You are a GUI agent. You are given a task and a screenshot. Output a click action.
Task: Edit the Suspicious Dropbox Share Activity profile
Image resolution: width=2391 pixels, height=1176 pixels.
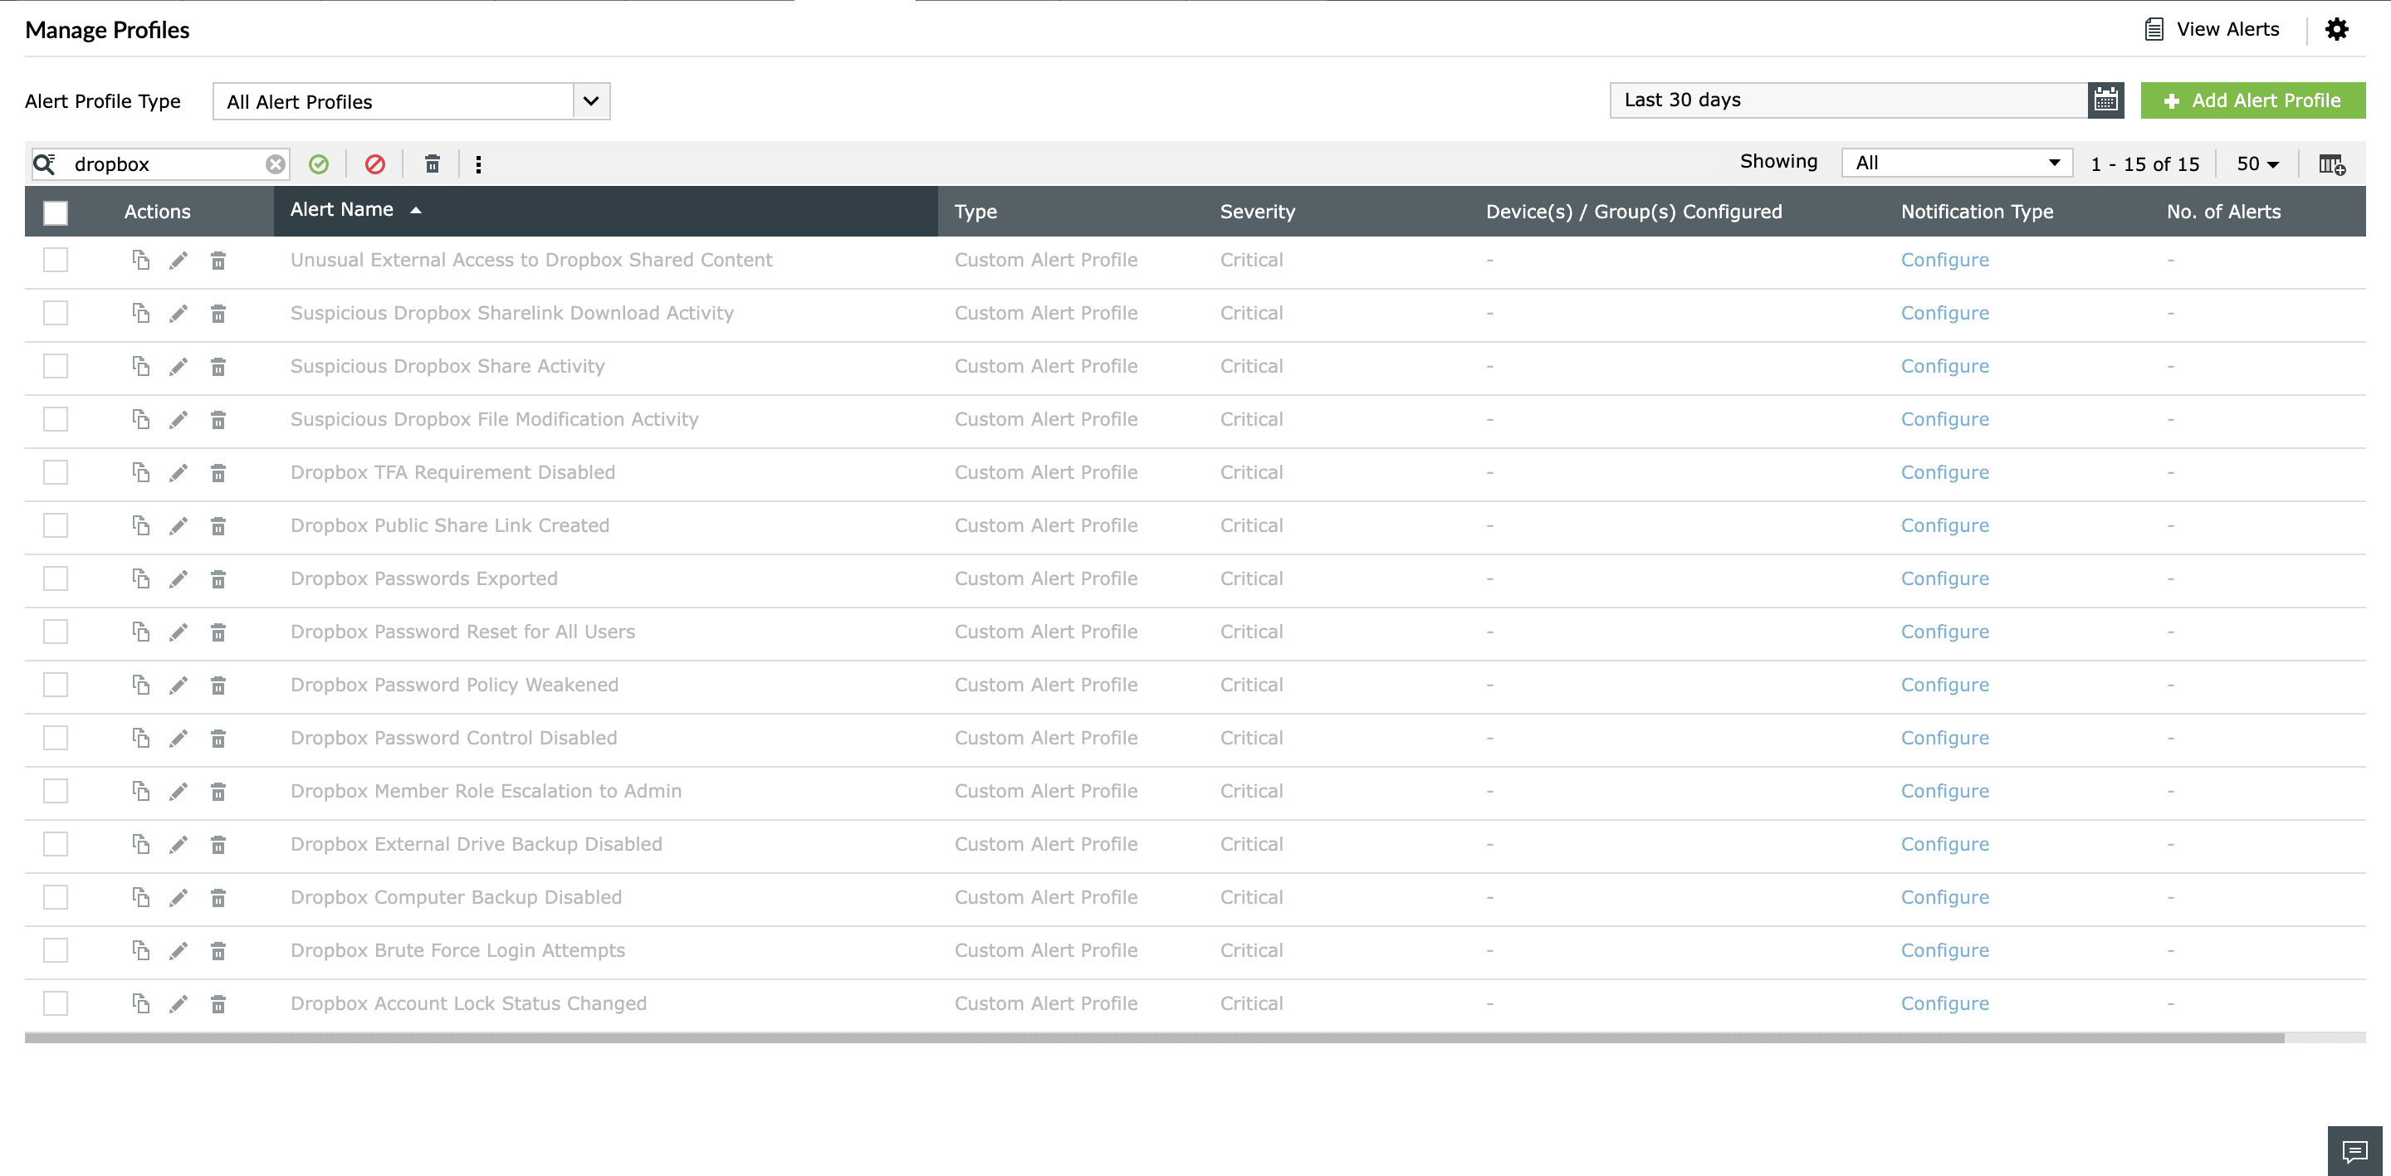point(178,367)
